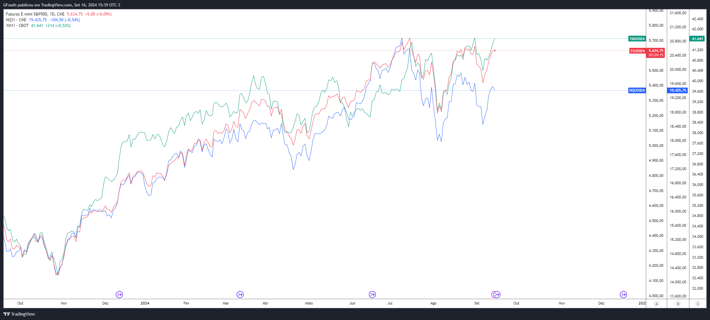This screenshot has height=320, width=710.
Task: Click the Maio label on time axis
Action: tap(309, 303)
